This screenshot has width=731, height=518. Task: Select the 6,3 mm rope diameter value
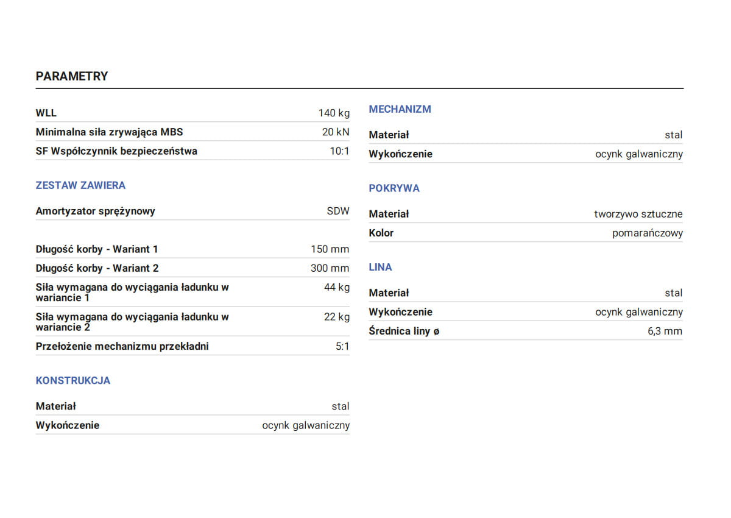point(665,332)
